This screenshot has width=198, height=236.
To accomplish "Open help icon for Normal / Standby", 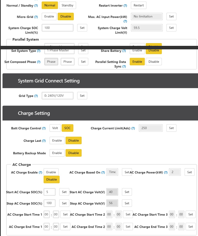I will (36, 5).
